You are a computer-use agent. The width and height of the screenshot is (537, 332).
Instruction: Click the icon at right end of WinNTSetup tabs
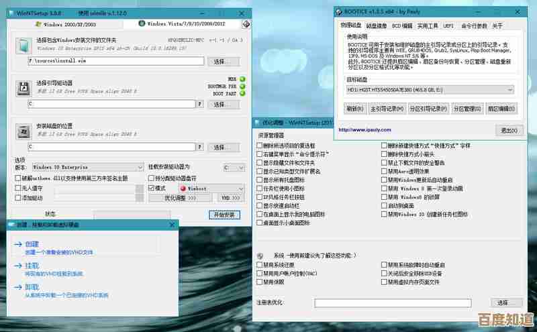[x=246, y=24]
